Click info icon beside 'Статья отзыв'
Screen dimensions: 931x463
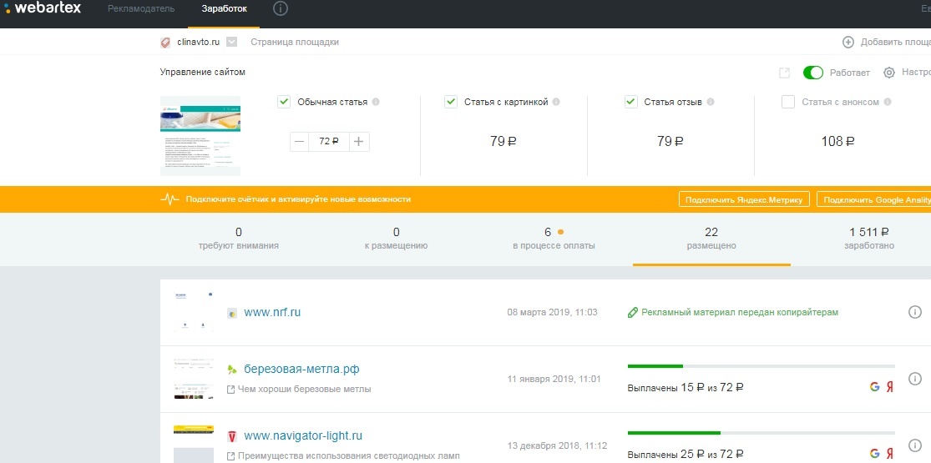click(x=710, y=102)
